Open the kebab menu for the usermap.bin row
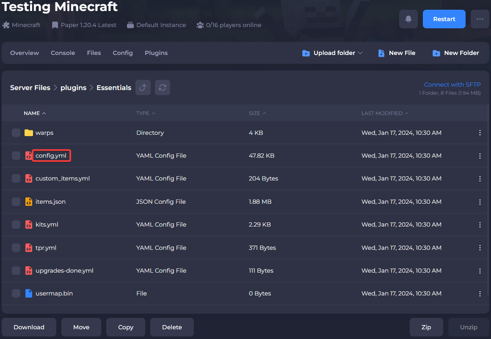 click(x=480, y=293)
